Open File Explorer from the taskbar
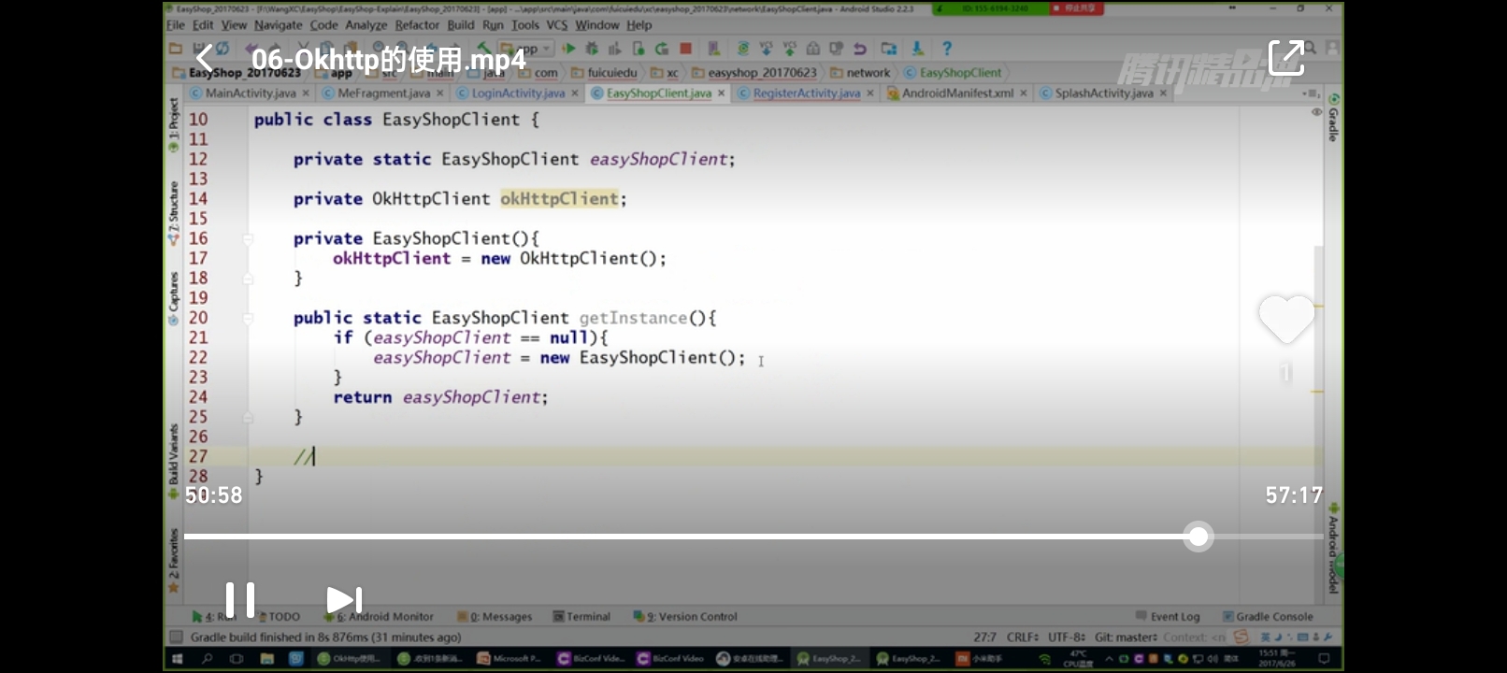The width and height of the screenshot is (1507, 673). [x=266, y=659]
